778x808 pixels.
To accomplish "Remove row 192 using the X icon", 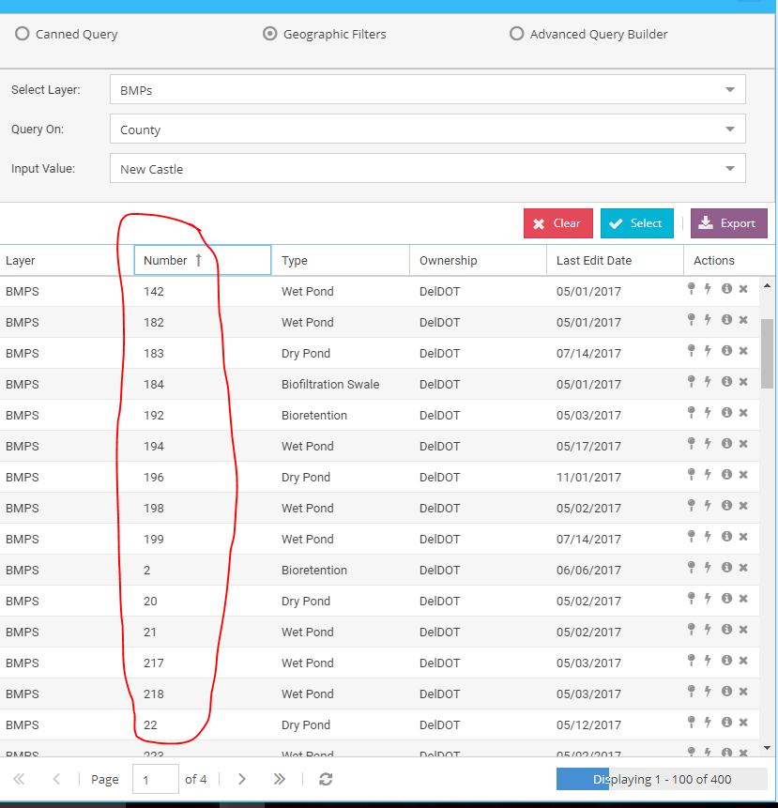I will tap(743, 412).
